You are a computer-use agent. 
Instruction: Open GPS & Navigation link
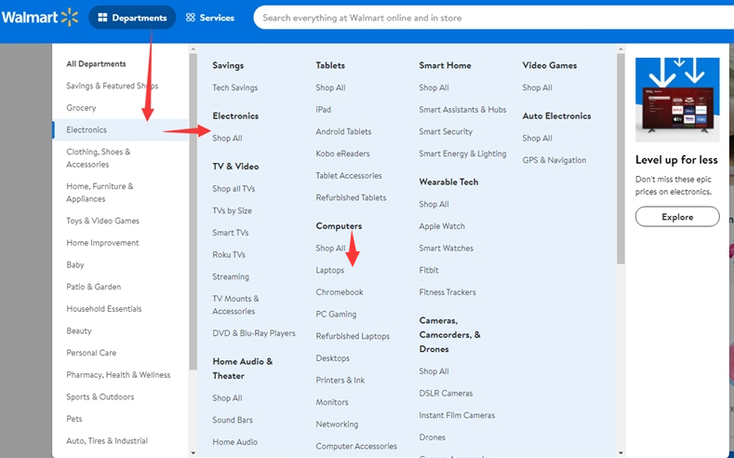554,160
